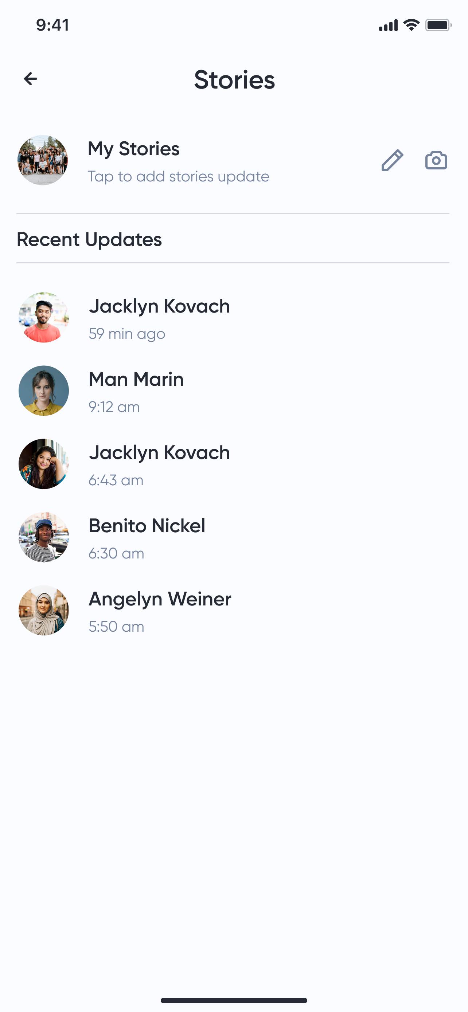Image resolution: width=468 pixels, height=1012 pixels.
Task: Open the Man Marin name entry
Action: pos(136,380)
